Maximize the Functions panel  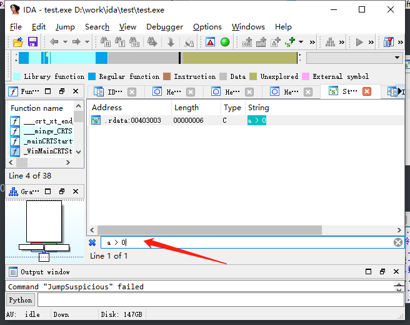[x=47, y=91]
